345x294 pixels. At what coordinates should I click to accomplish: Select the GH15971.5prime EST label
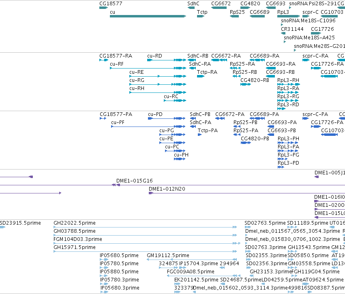coord(75,247)
